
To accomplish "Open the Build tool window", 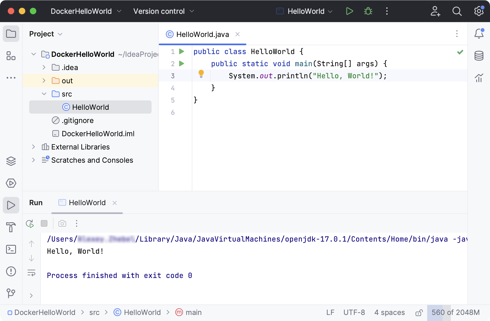I will (11, 227).
